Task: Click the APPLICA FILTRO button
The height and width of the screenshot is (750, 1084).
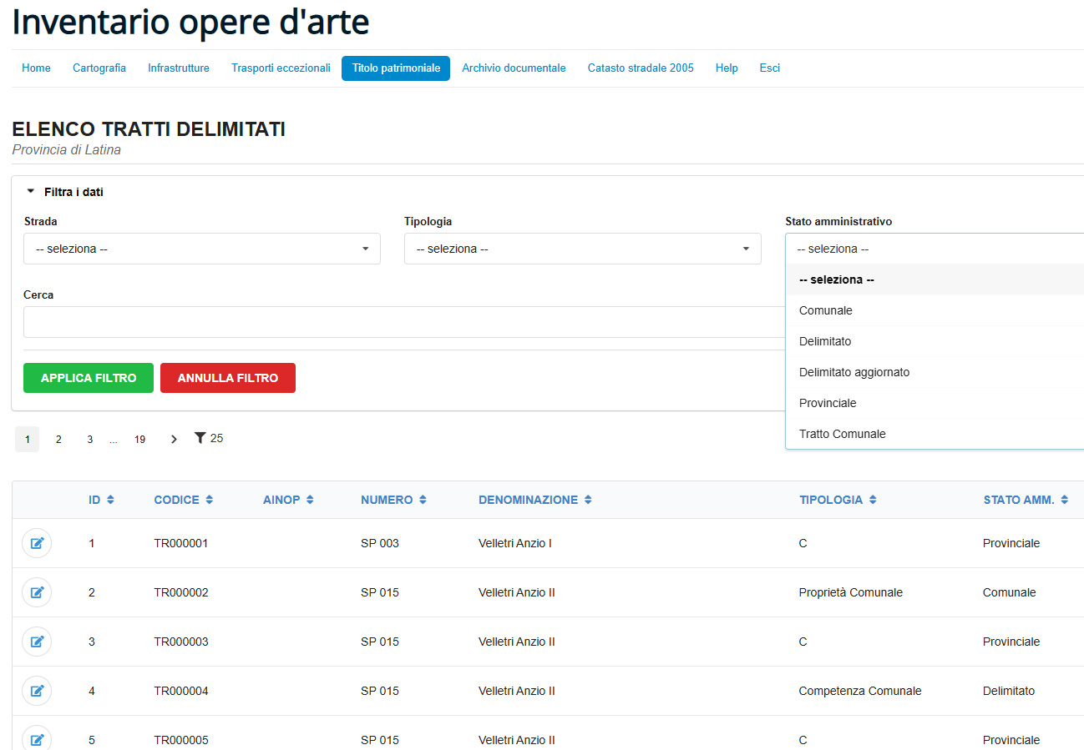Action: 89,378
